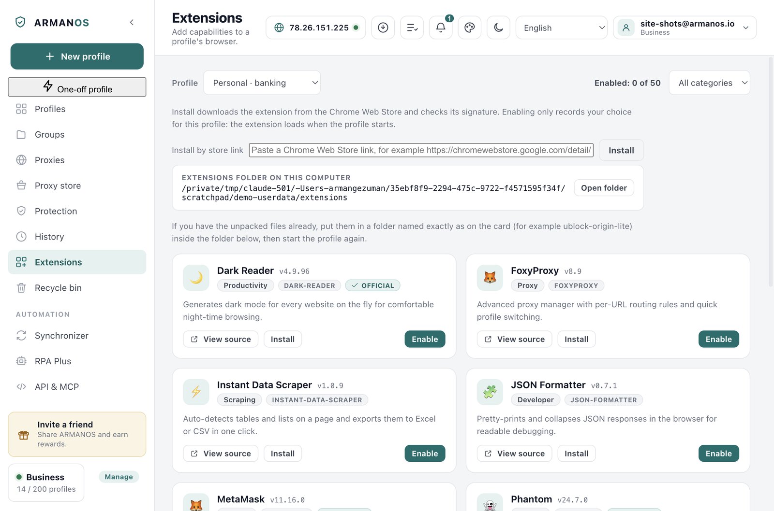View source of FoxyProxy
The image size is (774, 511).
coord(514,339)
